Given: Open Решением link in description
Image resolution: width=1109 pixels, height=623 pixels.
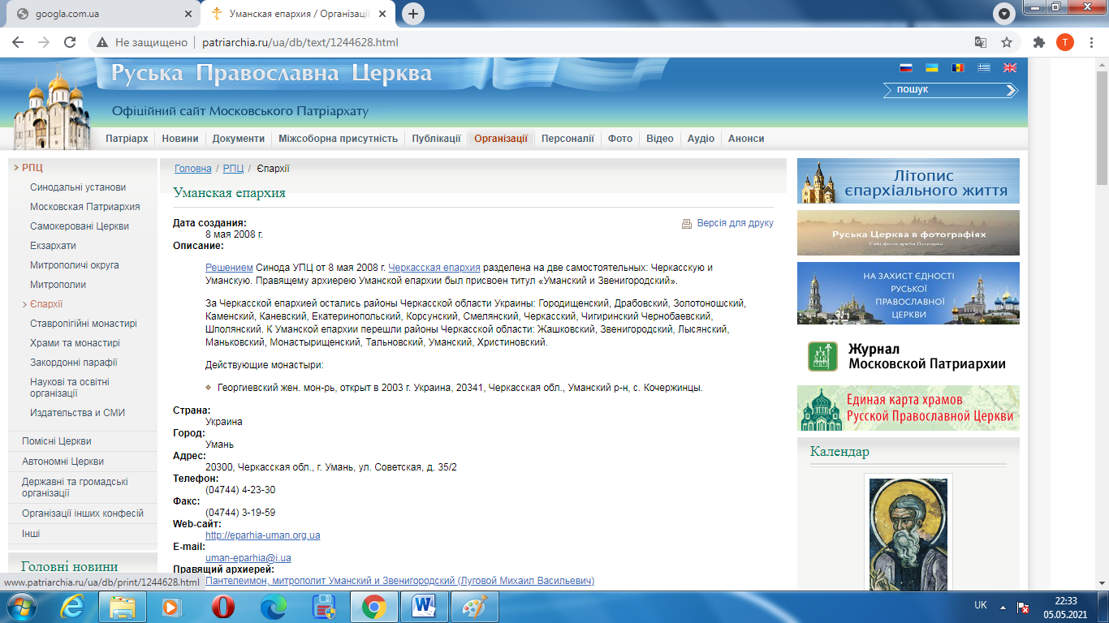Looking at the screenshot, I should point(230,267).
